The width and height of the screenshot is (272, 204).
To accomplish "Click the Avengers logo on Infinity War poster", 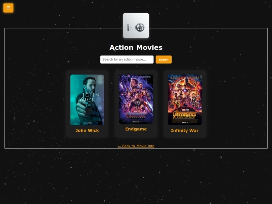I will point(184,114).
